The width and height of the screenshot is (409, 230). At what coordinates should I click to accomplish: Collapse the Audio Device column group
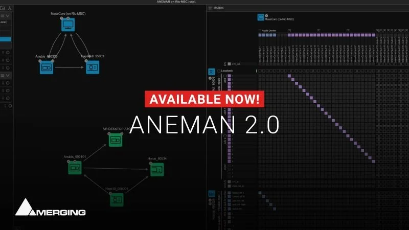(x=260, y=31)
